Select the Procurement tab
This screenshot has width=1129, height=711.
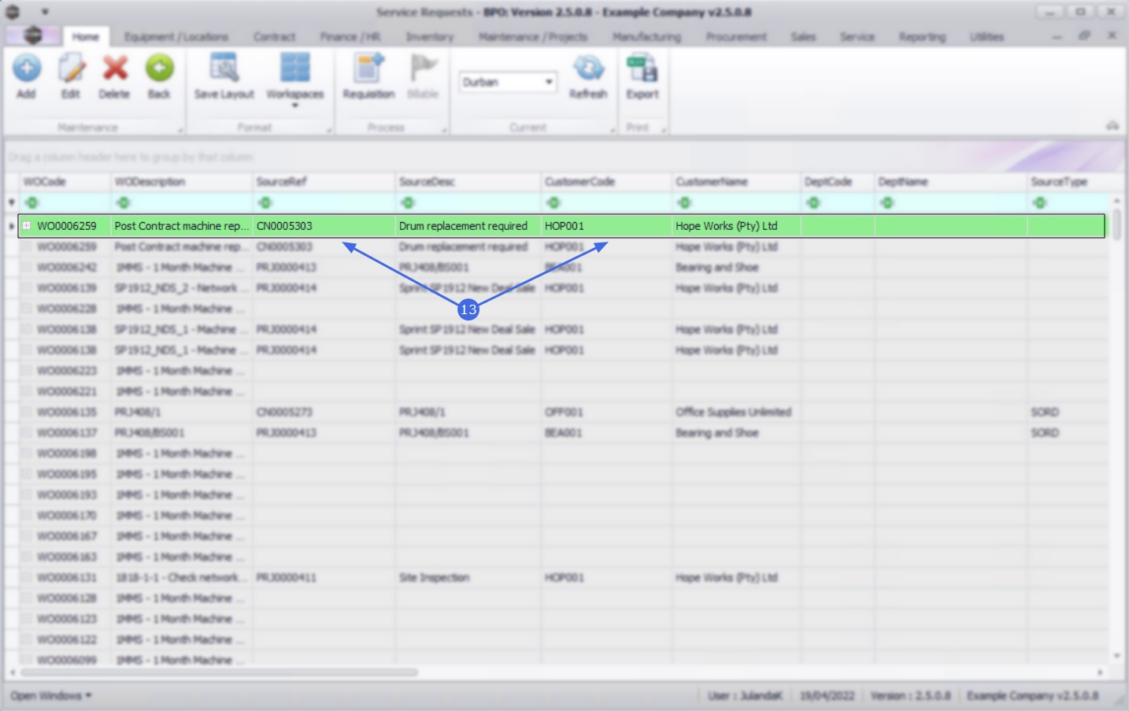[736, 37]
